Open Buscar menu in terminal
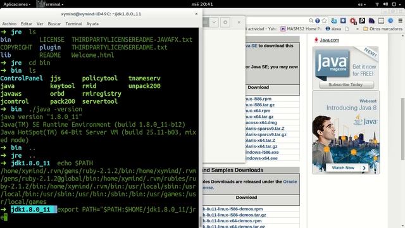The height and width of the screenshot is (228, 405). 54,24
